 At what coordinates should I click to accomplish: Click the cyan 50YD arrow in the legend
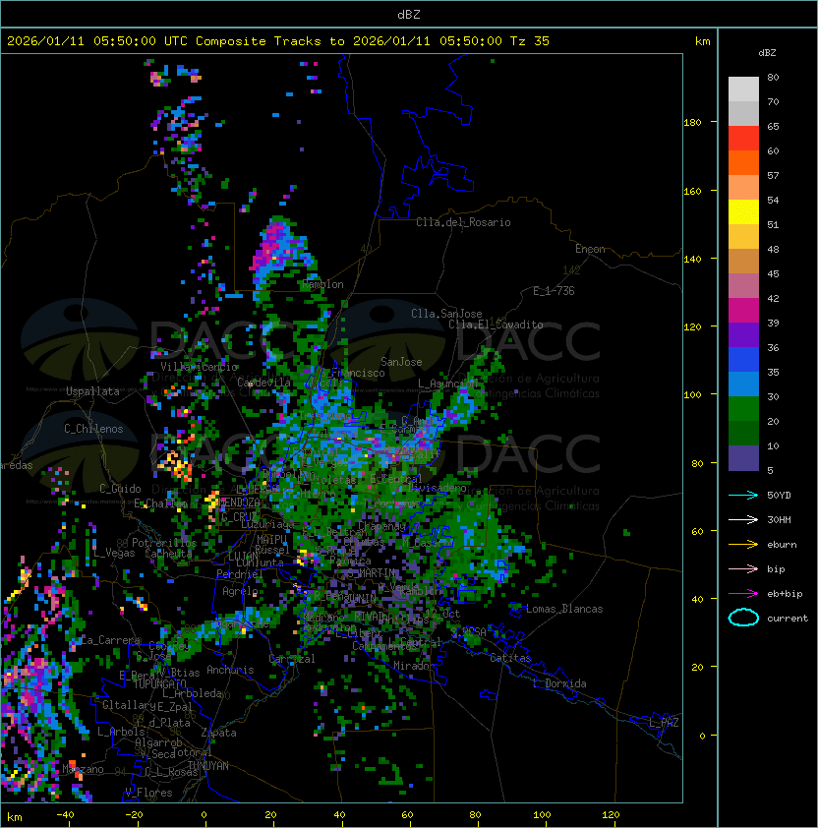(743, 495)
